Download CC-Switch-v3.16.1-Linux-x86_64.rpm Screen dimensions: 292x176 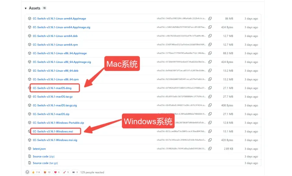pyautogui.click(x=56, y=79)
